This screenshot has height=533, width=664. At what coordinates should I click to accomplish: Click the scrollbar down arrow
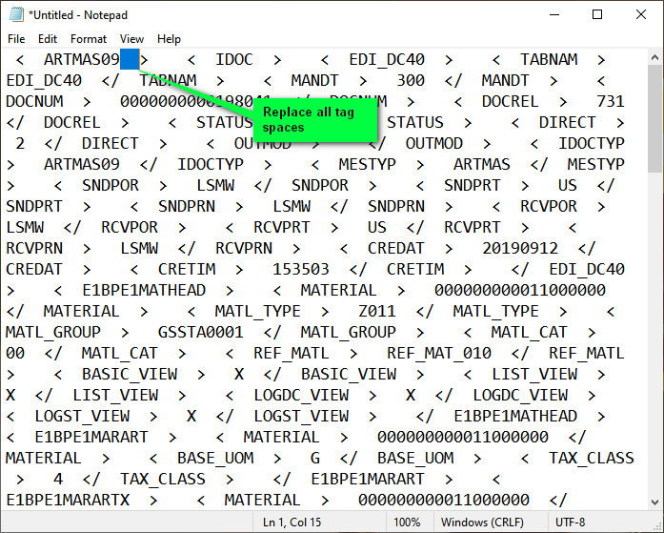[x=654, y=502]
